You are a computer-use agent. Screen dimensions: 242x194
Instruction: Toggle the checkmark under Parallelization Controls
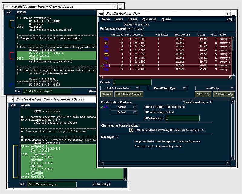tap(102, 107)
